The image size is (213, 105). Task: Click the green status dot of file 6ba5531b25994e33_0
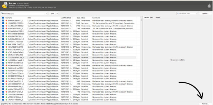click(x=6, y=50)
